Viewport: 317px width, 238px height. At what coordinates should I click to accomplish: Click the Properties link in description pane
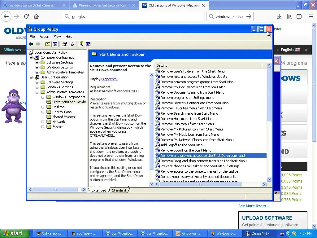(109, 79)
